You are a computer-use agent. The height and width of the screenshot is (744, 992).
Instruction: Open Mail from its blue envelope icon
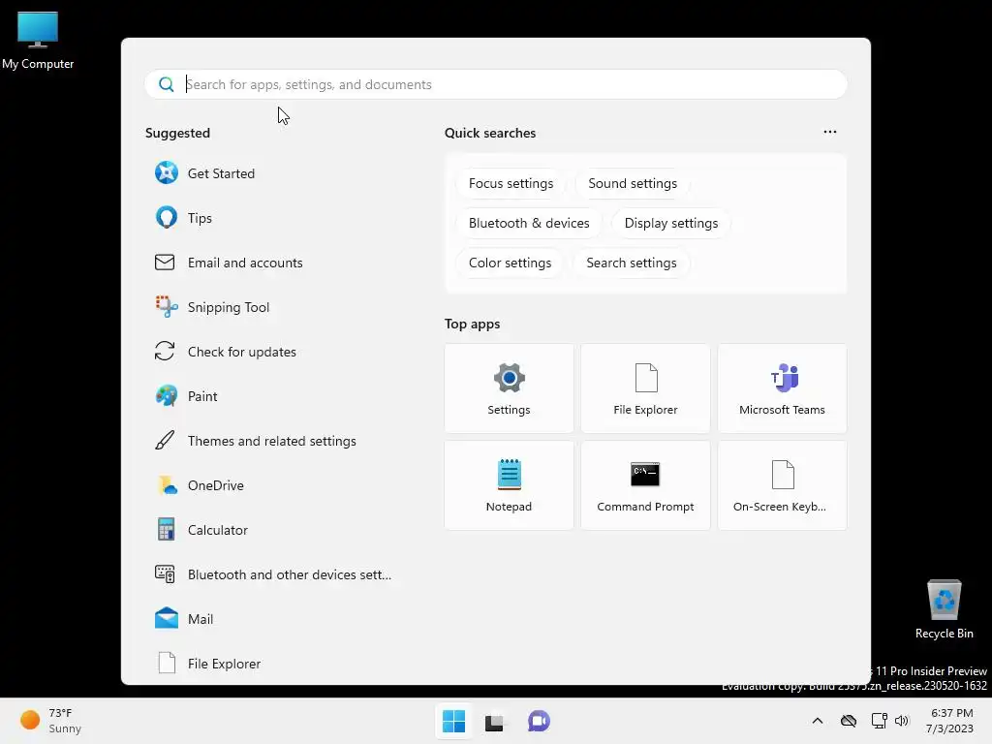point(167,618)
